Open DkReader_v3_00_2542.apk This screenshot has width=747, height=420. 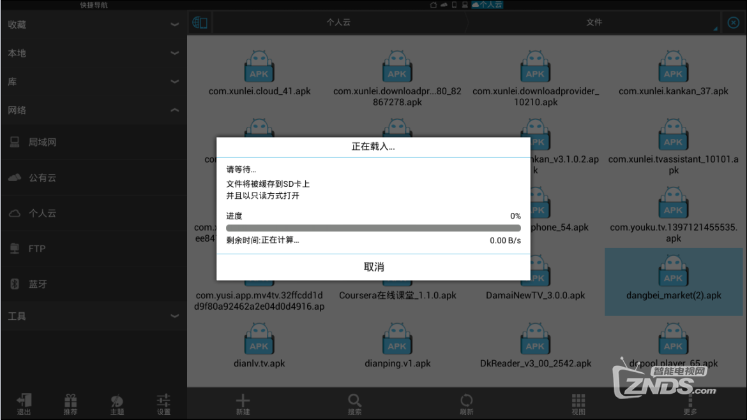click(536, 345)
